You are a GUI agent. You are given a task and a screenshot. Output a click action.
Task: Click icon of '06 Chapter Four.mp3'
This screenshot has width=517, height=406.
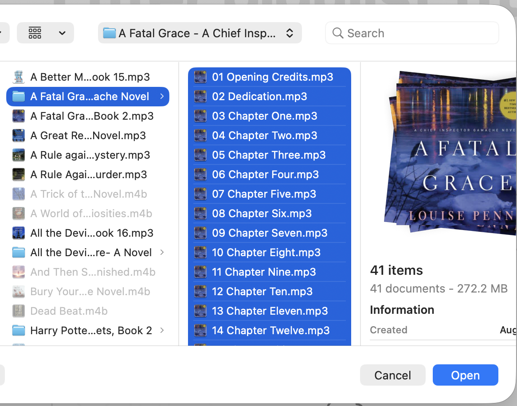point(200,174)
